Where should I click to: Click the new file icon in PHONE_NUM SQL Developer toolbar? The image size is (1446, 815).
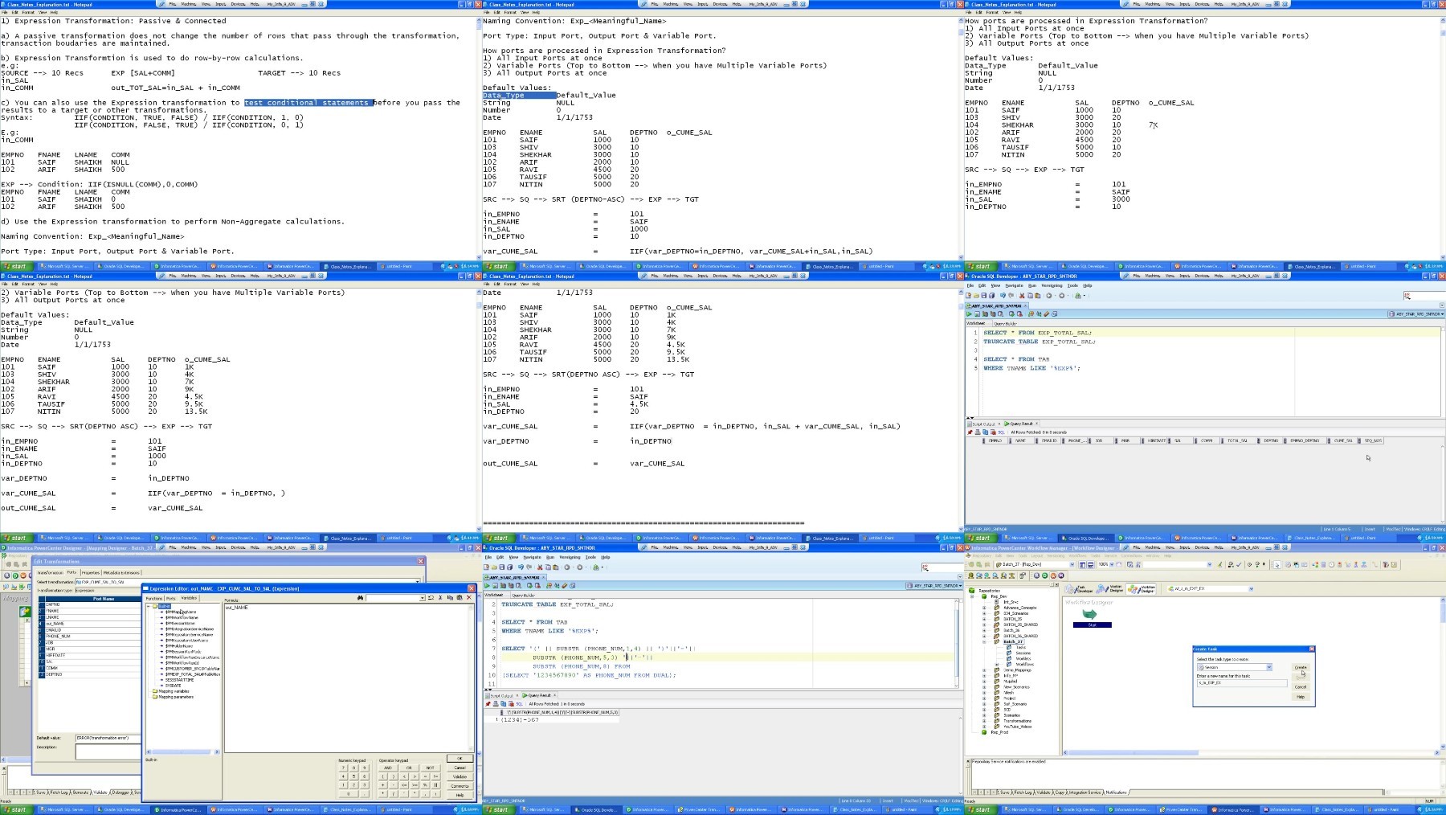[486, 567]
